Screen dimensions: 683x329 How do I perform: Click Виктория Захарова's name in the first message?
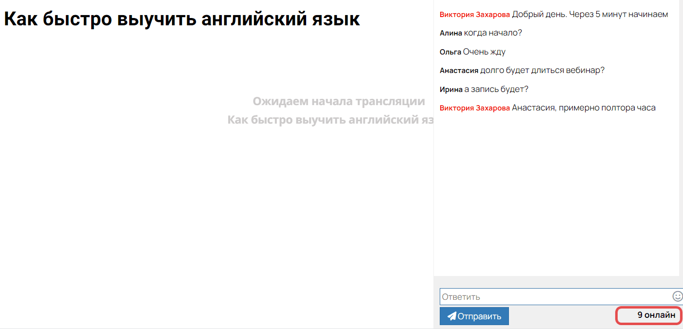point(474,14)
